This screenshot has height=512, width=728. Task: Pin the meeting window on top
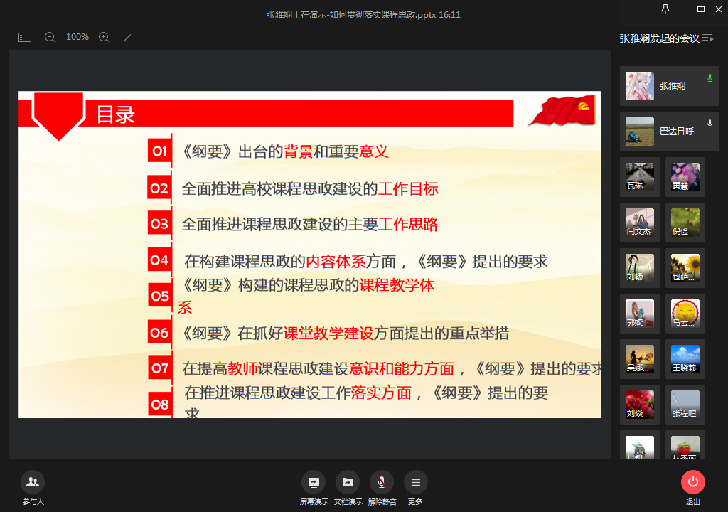[x=665, y=9]
